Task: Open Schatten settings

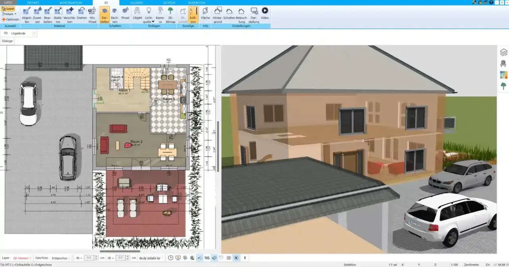Action: pos(229,13)
